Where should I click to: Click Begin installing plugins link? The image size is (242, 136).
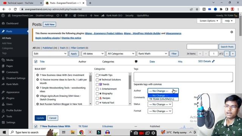tap(48, 38)
